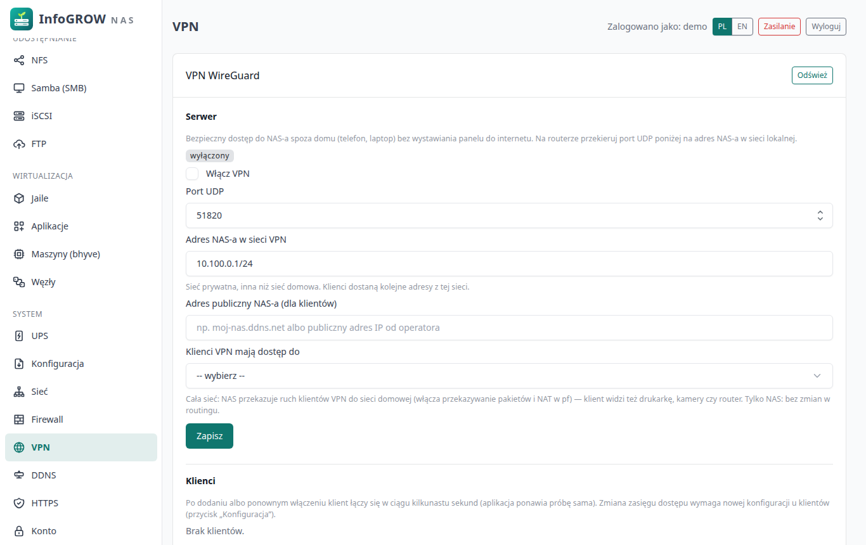Click the InfoGROW NAS logo icon

(x=22, y=19)
